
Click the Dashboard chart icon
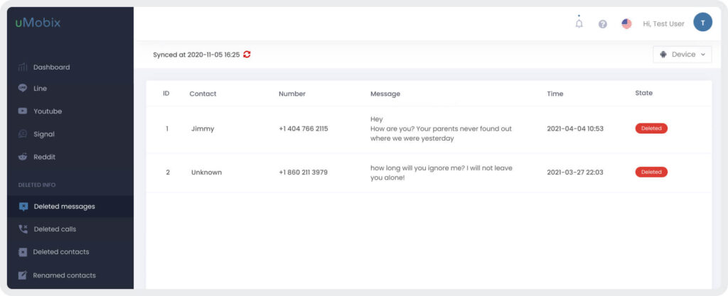tap(22, 67)
